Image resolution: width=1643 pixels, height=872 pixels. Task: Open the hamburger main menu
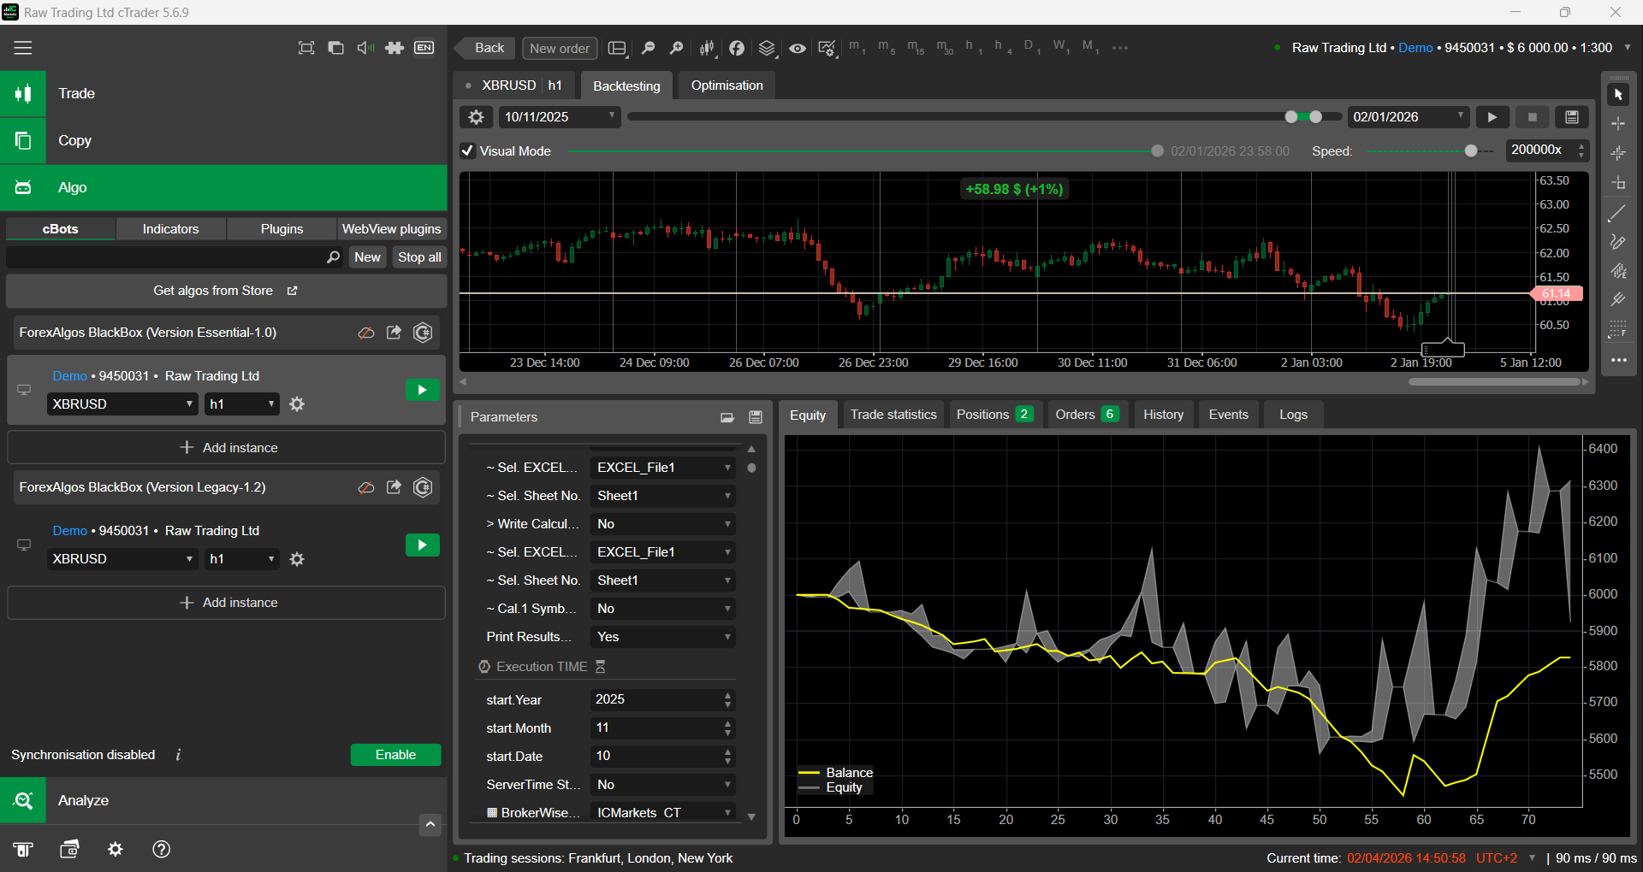pos(23,48)
